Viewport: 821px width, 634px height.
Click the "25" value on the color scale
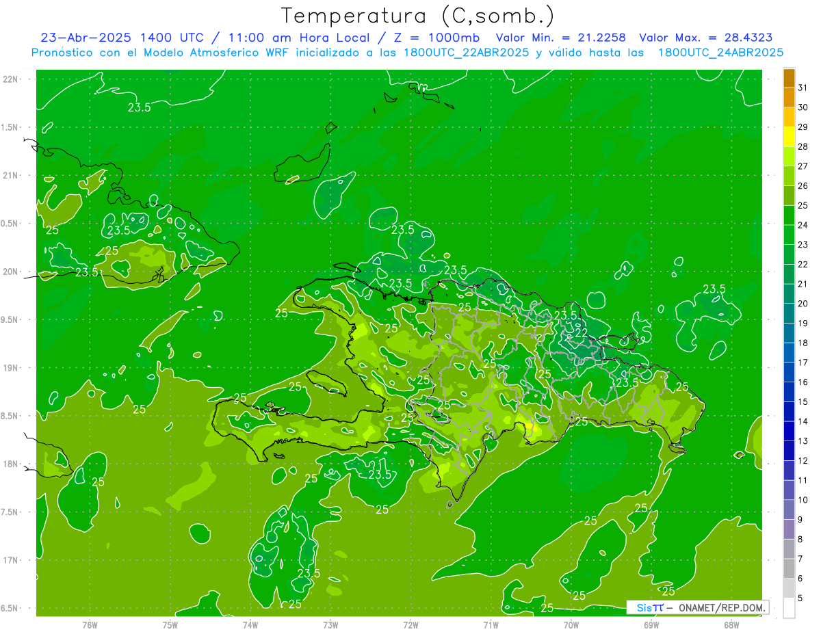803,205
